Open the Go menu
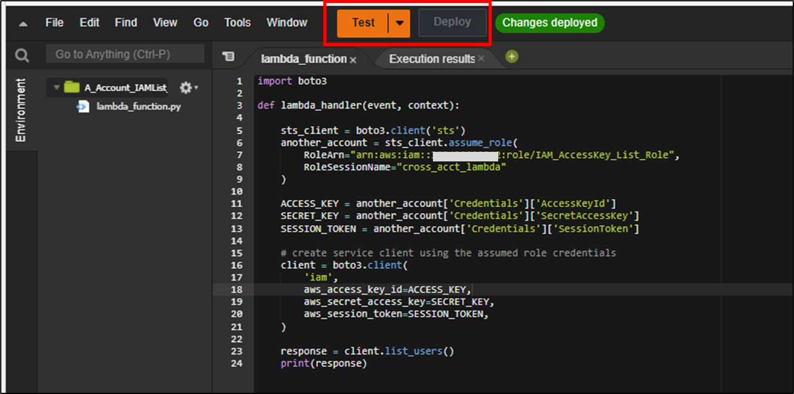This screenshot has height=394, width=794. point(201,23)
